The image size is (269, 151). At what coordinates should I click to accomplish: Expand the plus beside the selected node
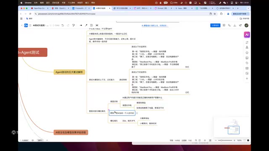(x=137, y=113)
